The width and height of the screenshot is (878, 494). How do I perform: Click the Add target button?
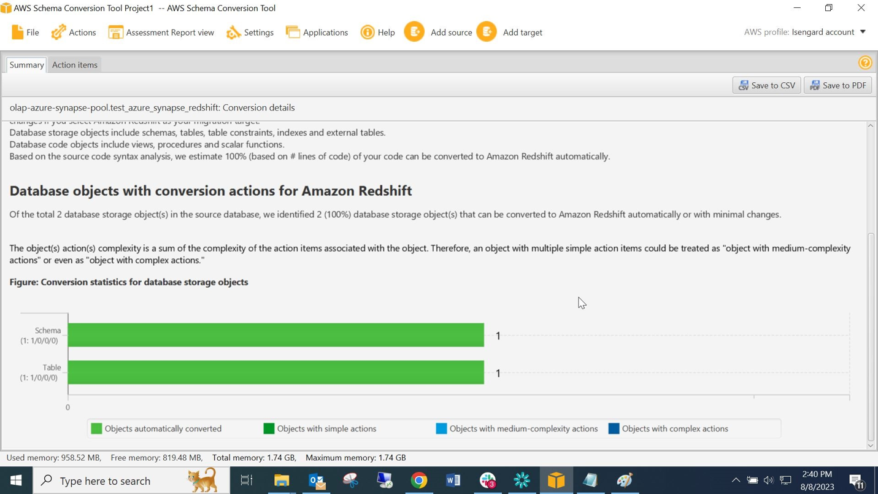[x=509, y=32]
